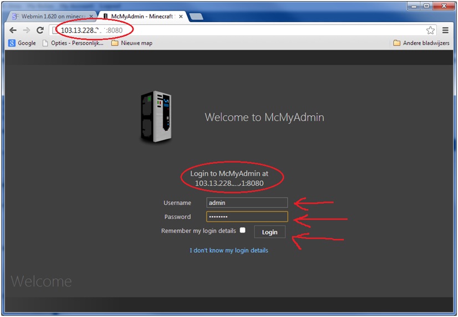Open the Chrome hamburger menu
The height and width of the screenshot is (317, 458).
(x=445, y=30)
